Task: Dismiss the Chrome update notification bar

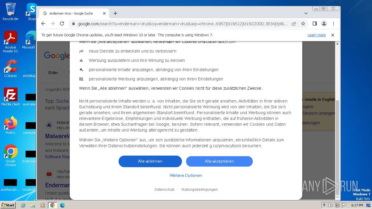Action: (x=333, y=35)
